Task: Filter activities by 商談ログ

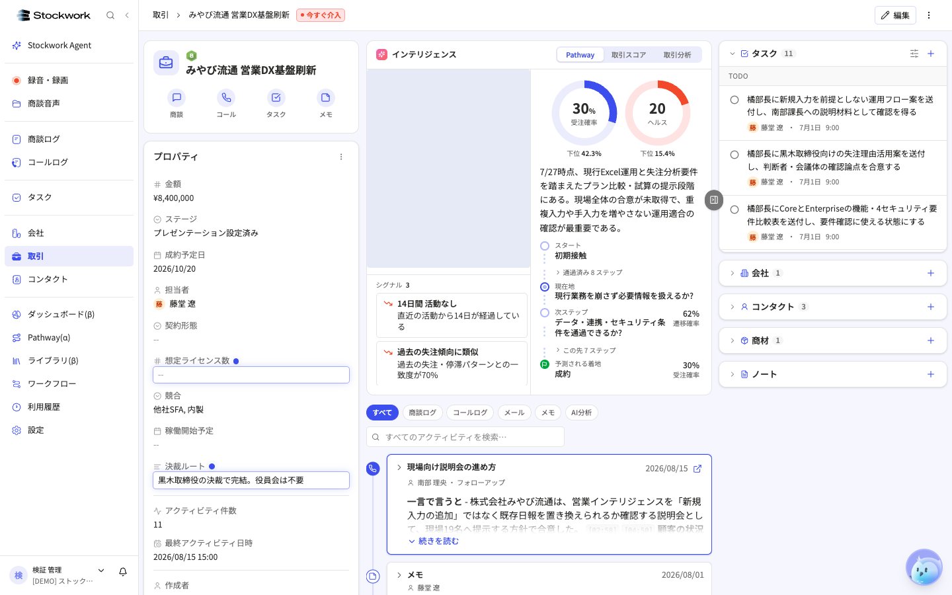Action: (x=422, y=413)
